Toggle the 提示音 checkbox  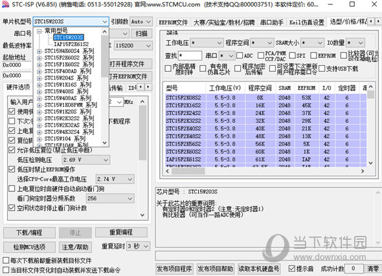(x=291, y=268)
